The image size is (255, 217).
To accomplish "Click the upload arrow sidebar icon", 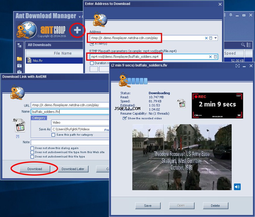I will coord(19,65).
